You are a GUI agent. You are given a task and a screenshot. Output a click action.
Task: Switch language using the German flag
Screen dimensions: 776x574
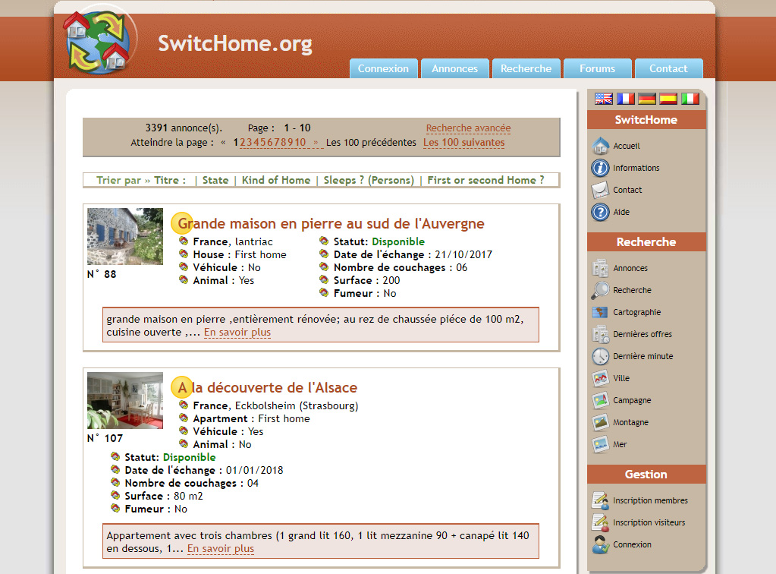[x=647, y=99]
